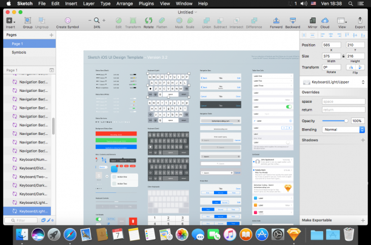
Task: Open the Keyboard/Light/Upper symbol dropdown
Action: (333, 82)
